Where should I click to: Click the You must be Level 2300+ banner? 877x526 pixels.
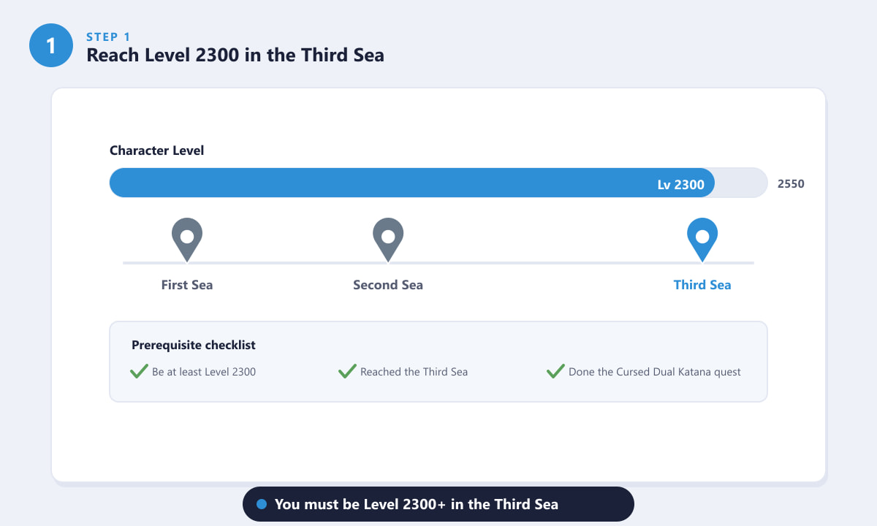tap(438, 504)
